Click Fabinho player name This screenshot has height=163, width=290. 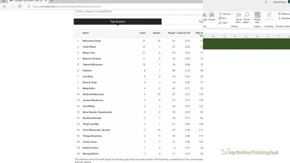(87, 71)
